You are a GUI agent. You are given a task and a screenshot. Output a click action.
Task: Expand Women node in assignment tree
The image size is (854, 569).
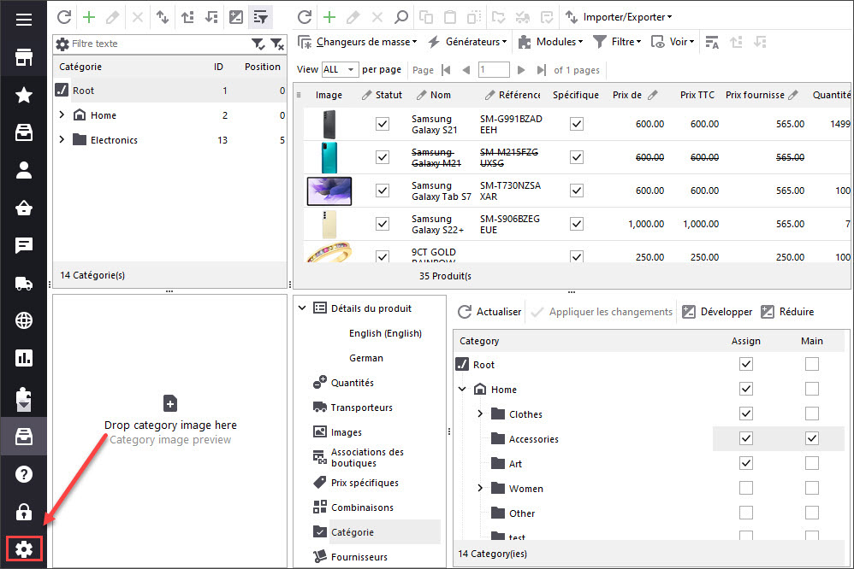tap(480, 488)
